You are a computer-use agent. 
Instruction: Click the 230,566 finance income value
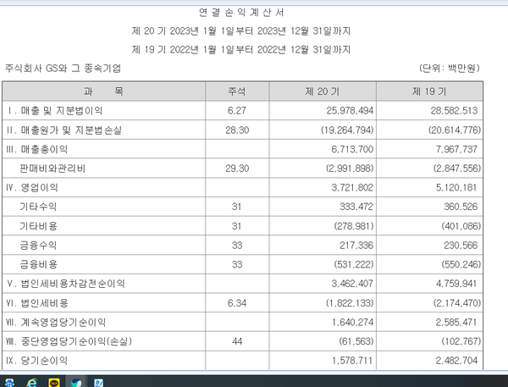click(x=461, y=246)
